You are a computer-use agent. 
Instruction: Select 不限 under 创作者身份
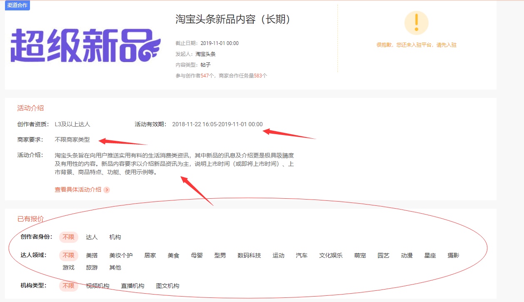click(68, 237)
